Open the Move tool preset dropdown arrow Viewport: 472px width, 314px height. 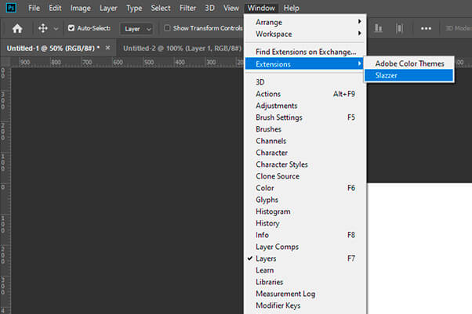point(56,29)
